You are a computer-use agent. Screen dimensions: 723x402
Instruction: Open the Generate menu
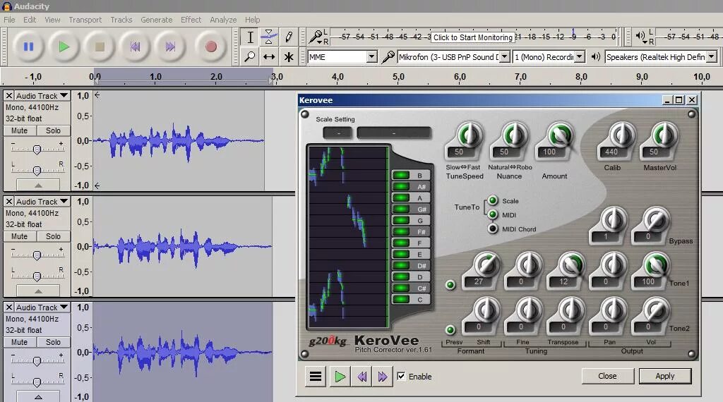point(156,20)
